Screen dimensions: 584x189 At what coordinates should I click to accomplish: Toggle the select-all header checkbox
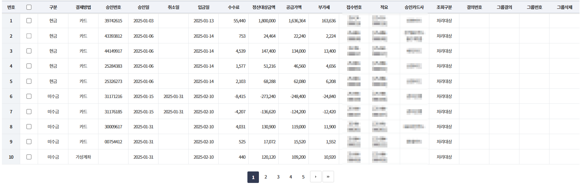(29, 7)
